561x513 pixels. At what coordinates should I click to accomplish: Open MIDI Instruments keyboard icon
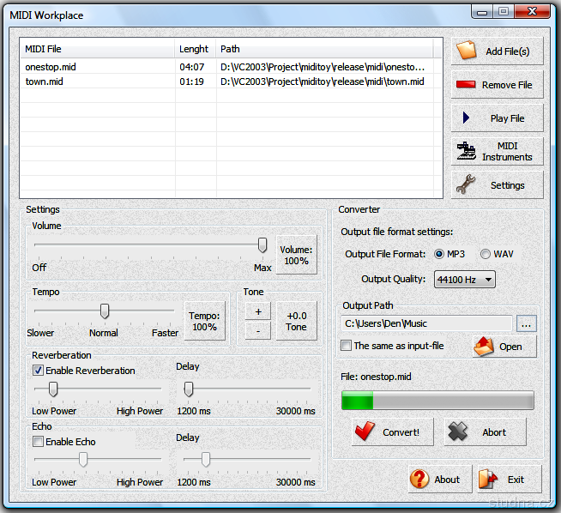pos(467,152)
